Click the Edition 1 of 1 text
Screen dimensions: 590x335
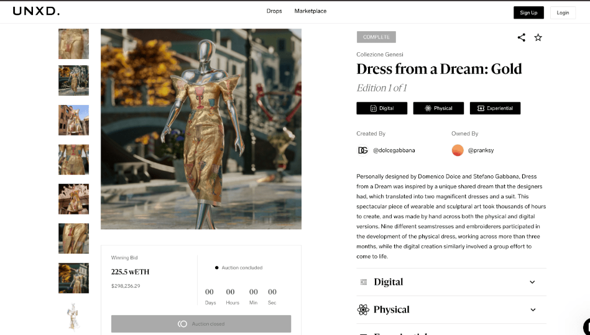point(382,88)
